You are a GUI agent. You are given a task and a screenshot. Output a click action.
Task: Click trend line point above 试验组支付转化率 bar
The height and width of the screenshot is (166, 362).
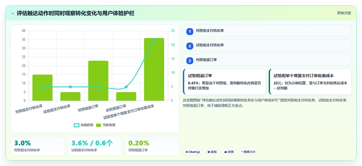[x=70, y=87]
